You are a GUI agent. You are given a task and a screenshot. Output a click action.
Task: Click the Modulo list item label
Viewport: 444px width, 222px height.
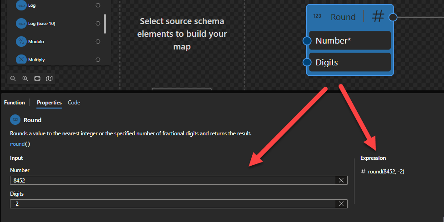(36, 42)
